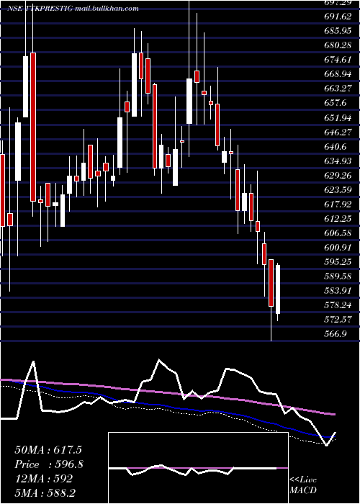Select the 680.28 price axis label
Image resolution: width=360 pixels, height=504 pixels.
[338, 45]
